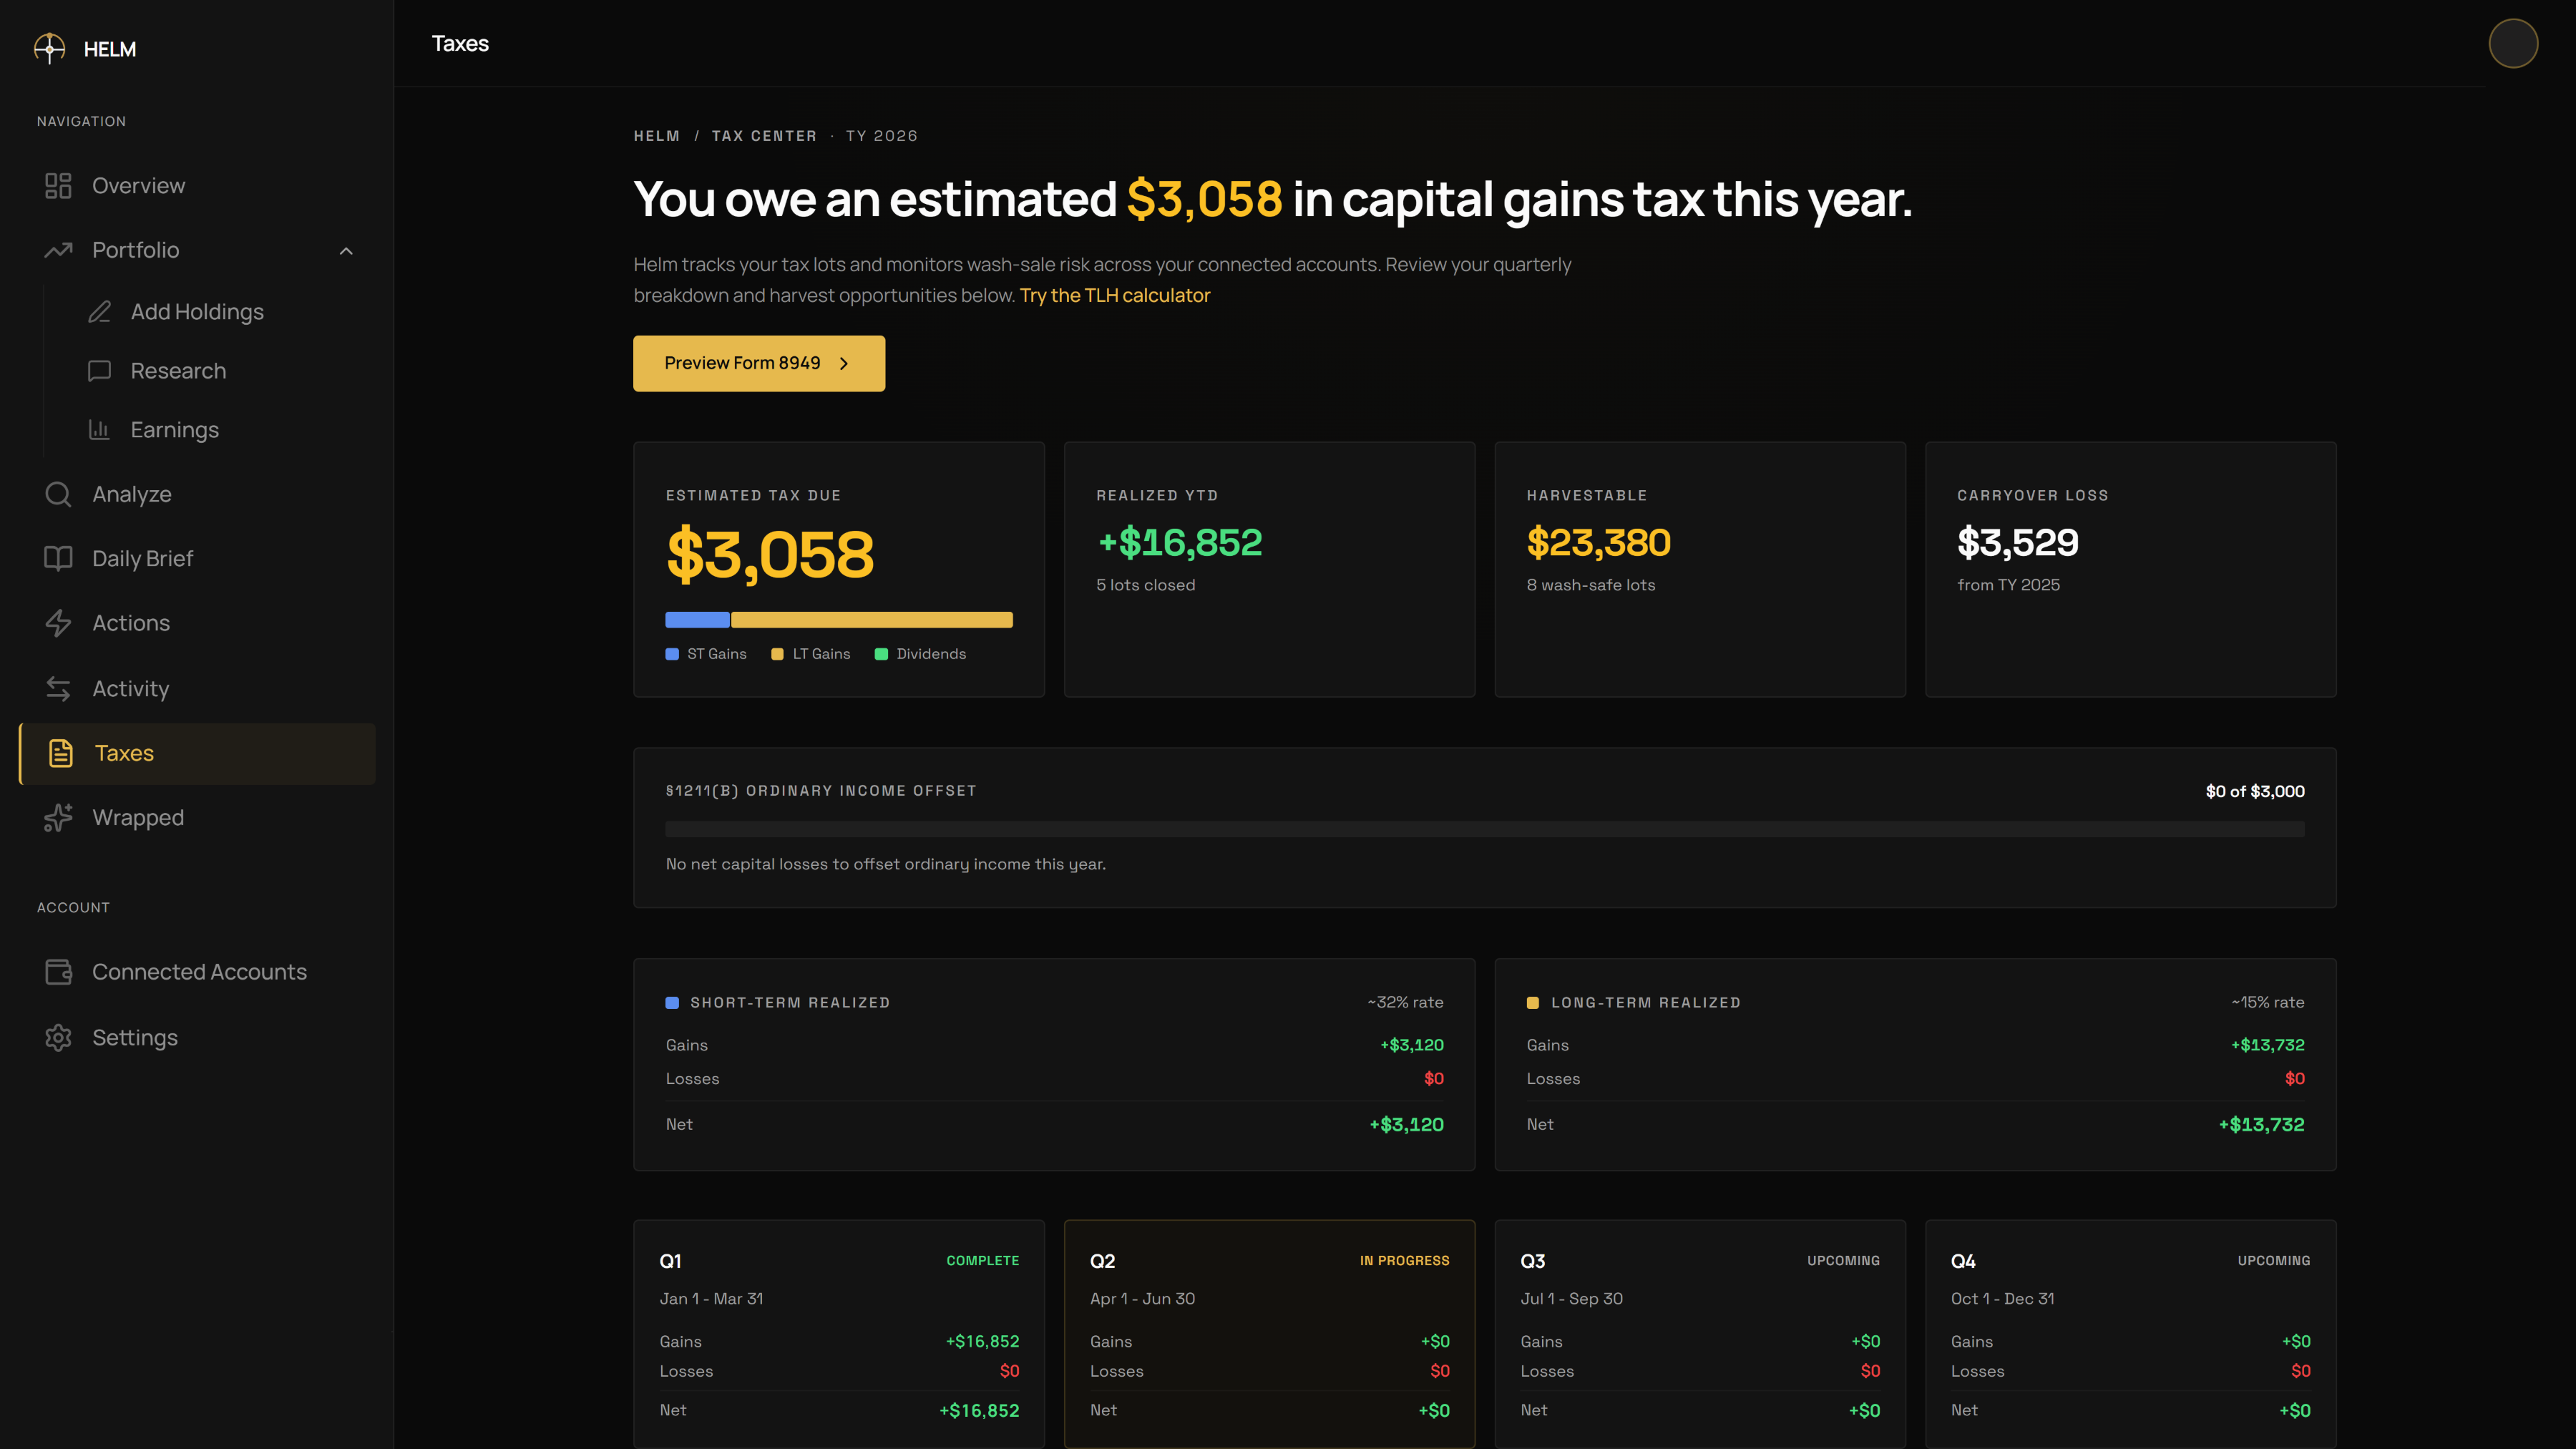Screen dimensions: 2576x1449
Task: Click the Actions lightning bolt icon
Action: coord(58,623)
